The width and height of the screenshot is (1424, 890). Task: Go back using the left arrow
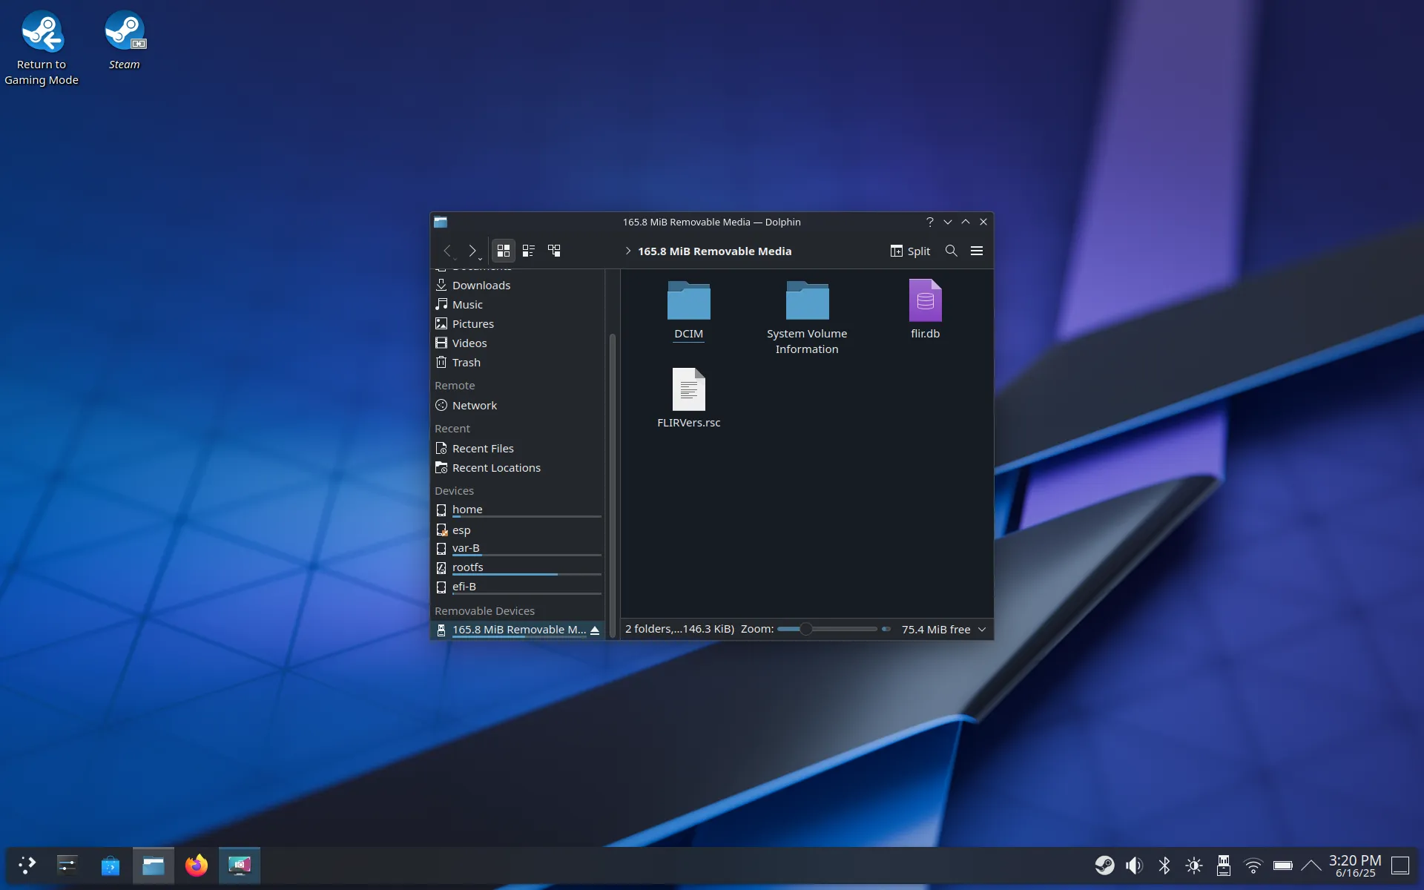(446, 251)
